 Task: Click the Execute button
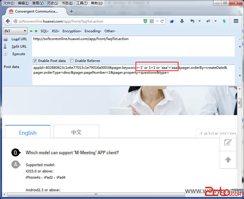[x=18, y=54]
